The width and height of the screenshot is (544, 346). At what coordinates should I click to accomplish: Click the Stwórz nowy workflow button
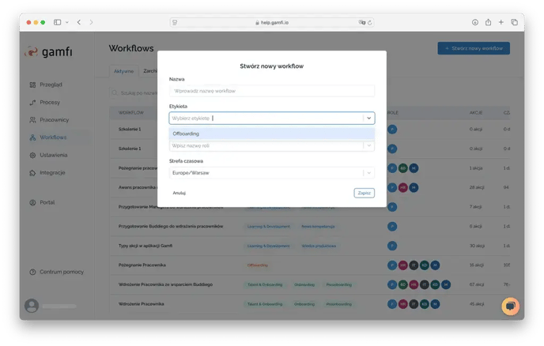point(474,48)
